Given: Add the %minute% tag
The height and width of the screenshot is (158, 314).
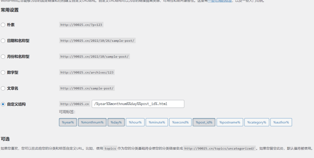Looking at the screenshot, I should coord(157,122).
